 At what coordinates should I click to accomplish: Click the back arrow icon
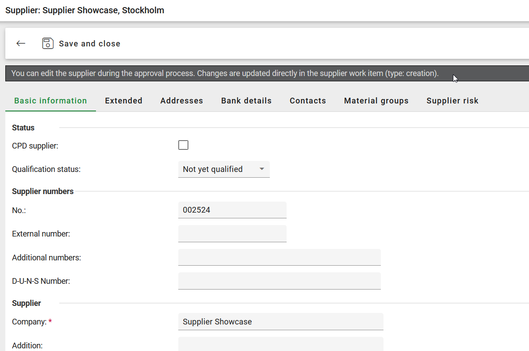21,43
